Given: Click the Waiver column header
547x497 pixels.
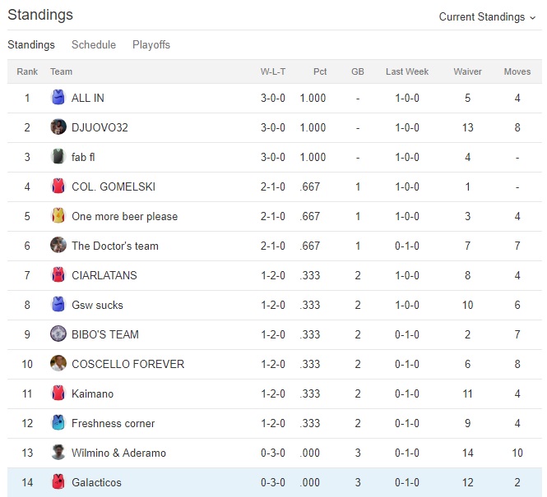Looking at the screenshot, I should click(467, 71).
